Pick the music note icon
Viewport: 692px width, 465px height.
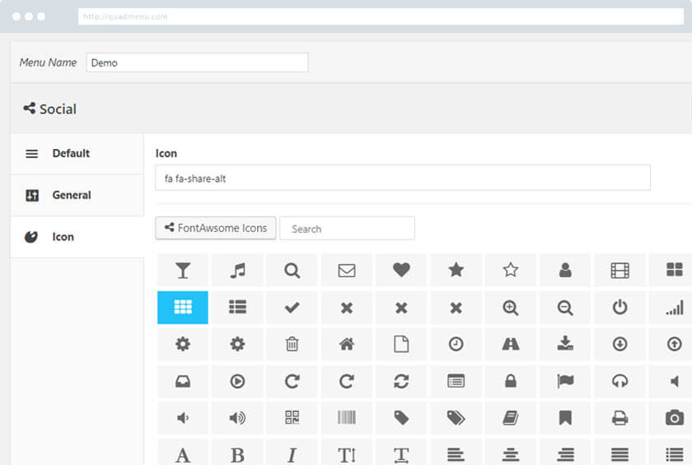(237, 270)
